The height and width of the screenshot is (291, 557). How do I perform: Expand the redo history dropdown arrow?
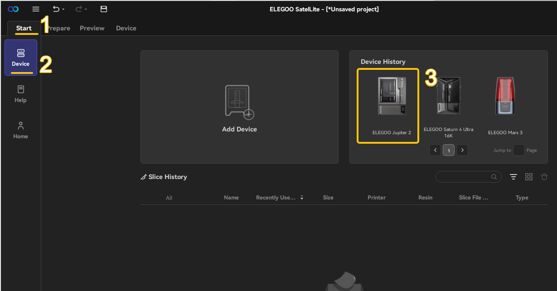click(86, 10)
